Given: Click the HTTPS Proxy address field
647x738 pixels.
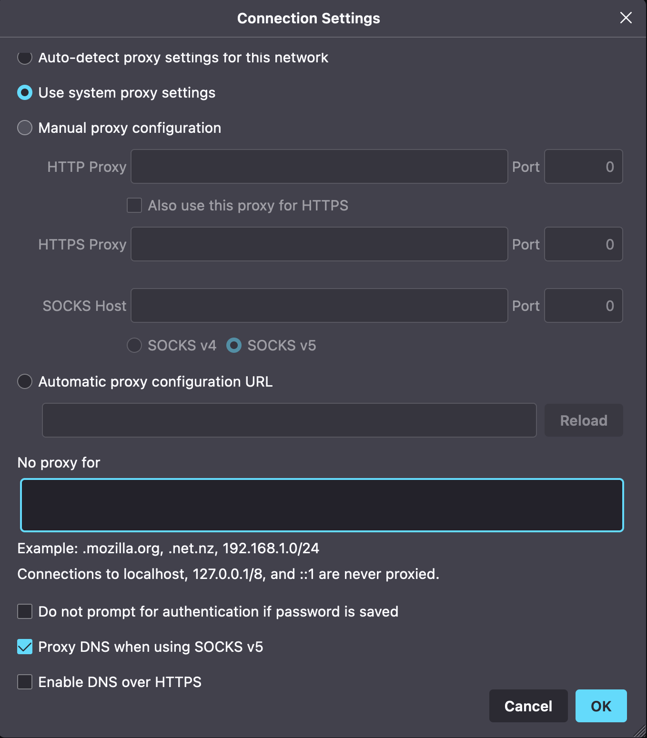Looking at the screenshot, I should coord(319,244).
